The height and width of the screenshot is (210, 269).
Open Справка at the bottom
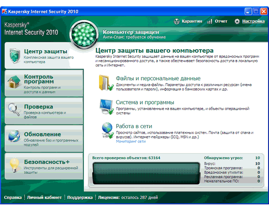pos(13,197)
